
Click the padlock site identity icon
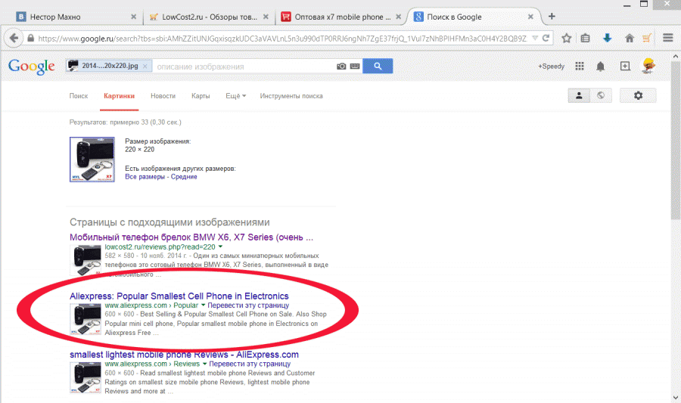[x=30, y=38]
